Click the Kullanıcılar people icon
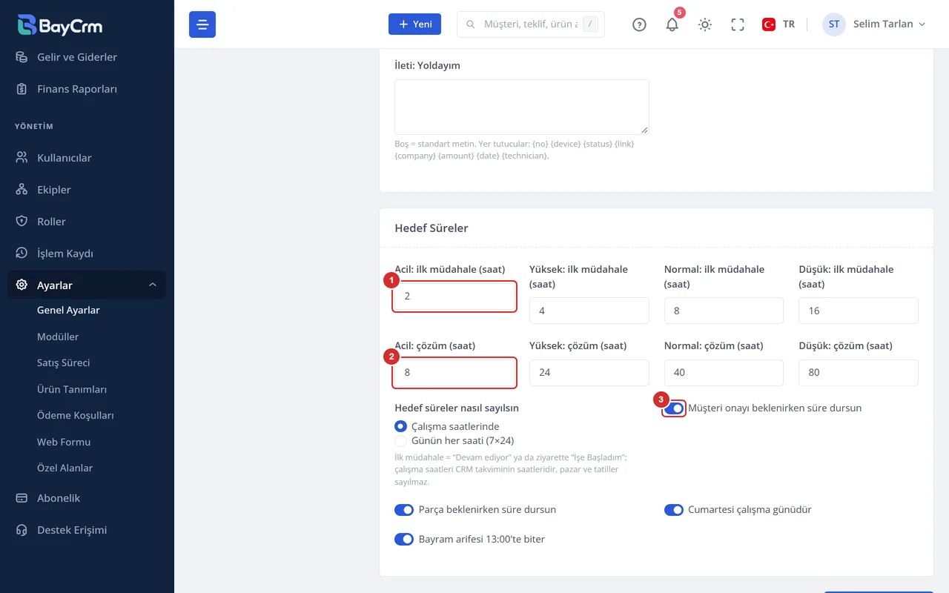This screenshot has height=593, width=949. pyautogui.click(x=22, y=158)
